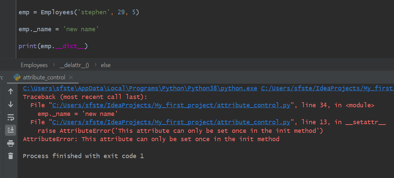Open the traceback file link for line 13
Screen dimensions: 394x178
[x=171, y=122]
